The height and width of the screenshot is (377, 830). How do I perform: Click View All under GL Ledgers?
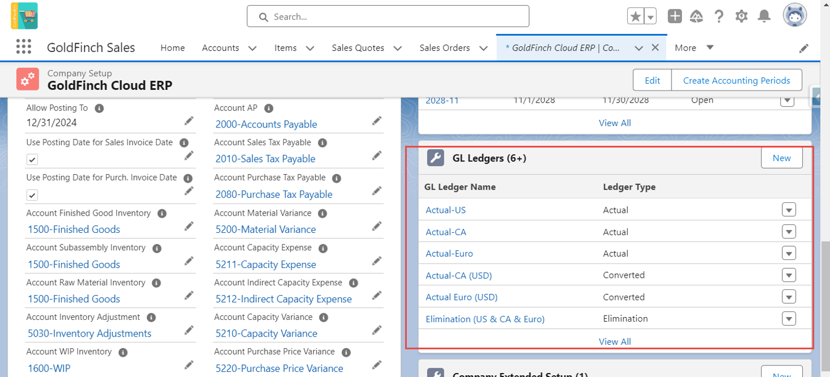(615, 341)
